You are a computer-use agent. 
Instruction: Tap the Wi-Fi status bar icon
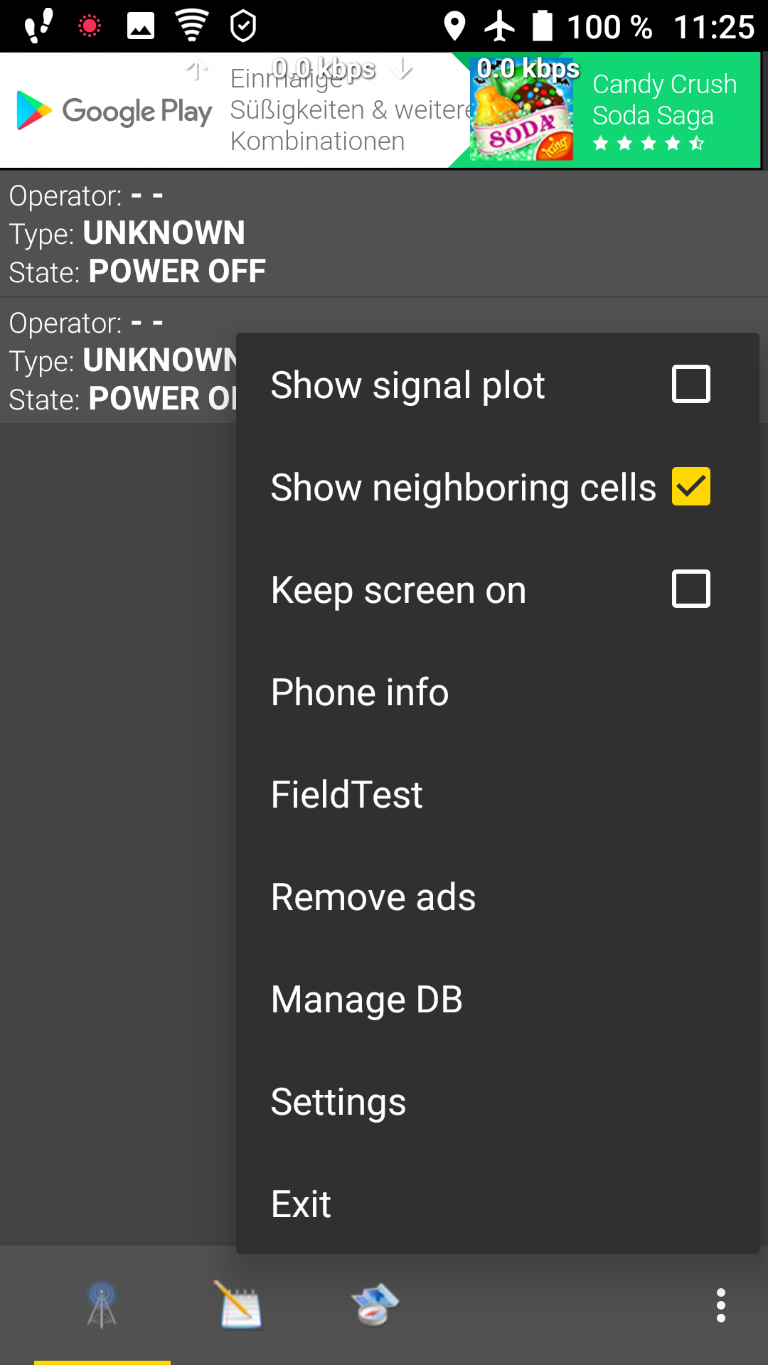(x=192, y=26)
